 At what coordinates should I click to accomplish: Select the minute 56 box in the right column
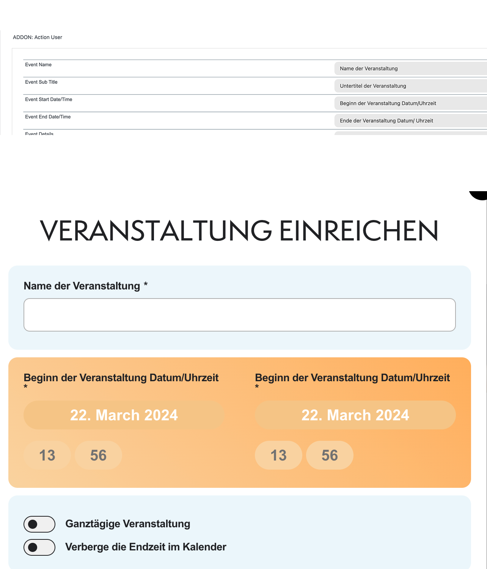pyautogui.click(x=330, y=455)
